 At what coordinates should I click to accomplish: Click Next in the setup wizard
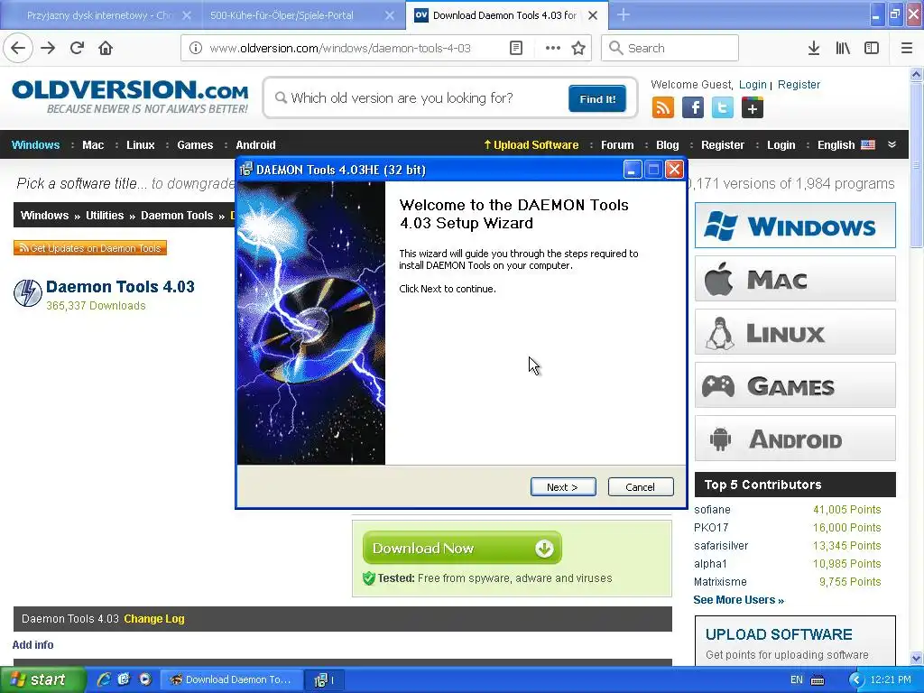pos(563,487)
